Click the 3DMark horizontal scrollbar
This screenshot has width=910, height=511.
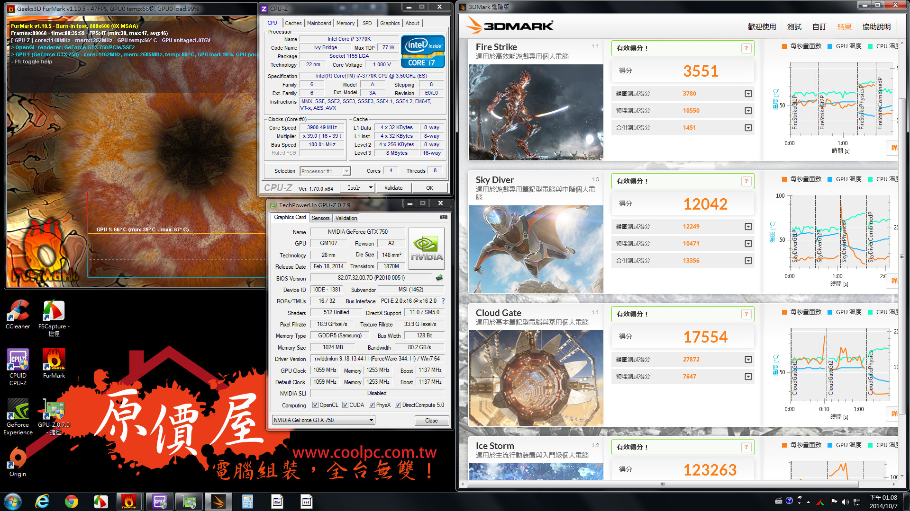[663, 484]
